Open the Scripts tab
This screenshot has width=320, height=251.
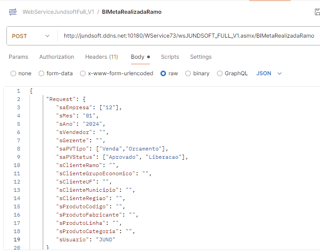click(x=170, y=57)
